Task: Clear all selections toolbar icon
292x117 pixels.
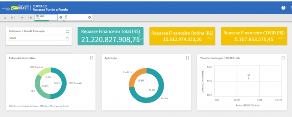Action: [30, 18]
